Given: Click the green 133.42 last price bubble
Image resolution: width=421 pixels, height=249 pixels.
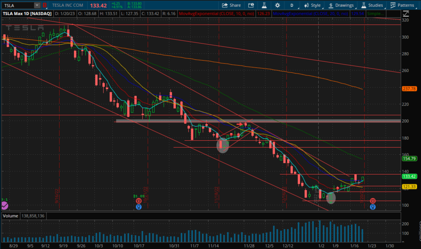Looking at the screenshot, I should [x=409, y=177].
